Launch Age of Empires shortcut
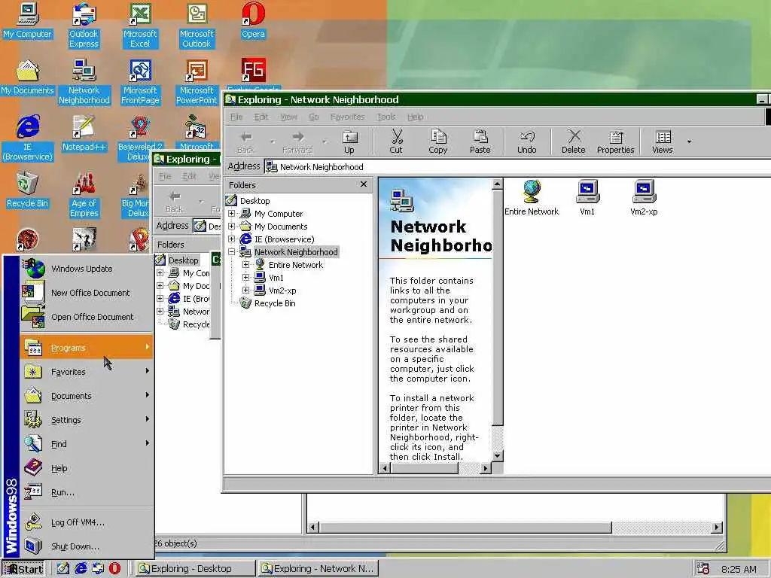 pyautogui.click(x=84, y=195)
